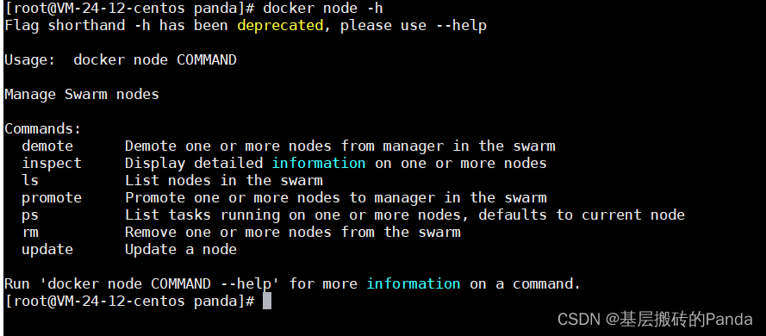Select the 'ls' command entry
The width and height of the screenshot is (766, 336).
click(x=30, y=180)
